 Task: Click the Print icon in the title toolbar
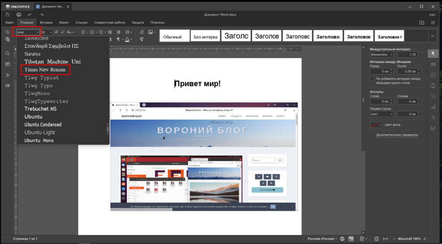click(19, 15)
